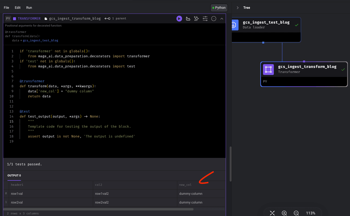The image size is (350, 216).
Task: Click the fit-to-view center icon
Action: 272,213
